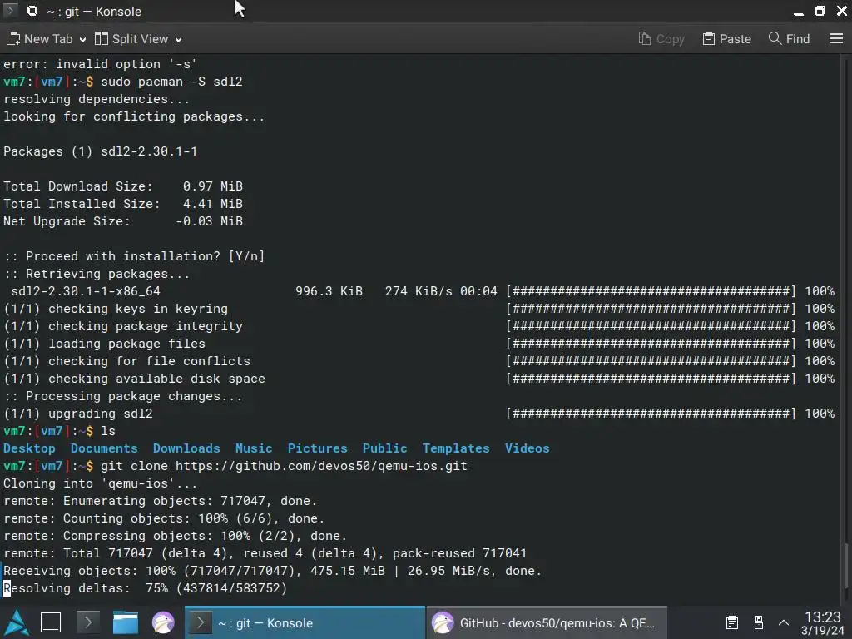
Task: Open the file manager from taskbar
Action: [x=126, y=622]
